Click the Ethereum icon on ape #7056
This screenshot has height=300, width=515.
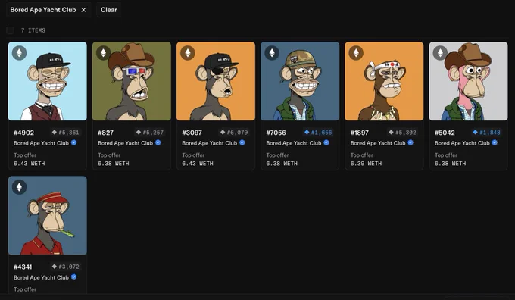(x=272, y=53)
